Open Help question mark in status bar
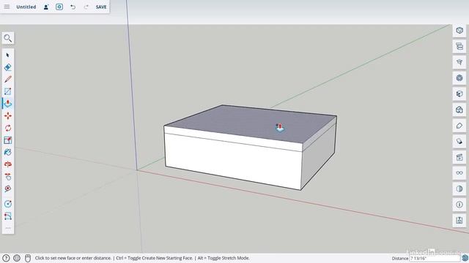Image resolution: width=469 pixels, height=263 pixels. click(x=6, y=258)
